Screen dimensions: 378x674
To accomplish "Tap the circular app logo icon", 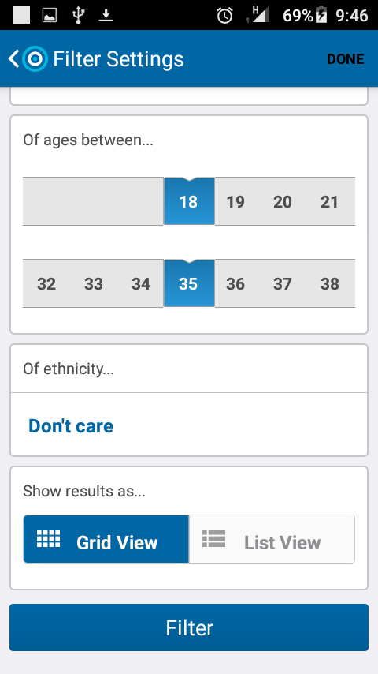I will coord(35,59).
